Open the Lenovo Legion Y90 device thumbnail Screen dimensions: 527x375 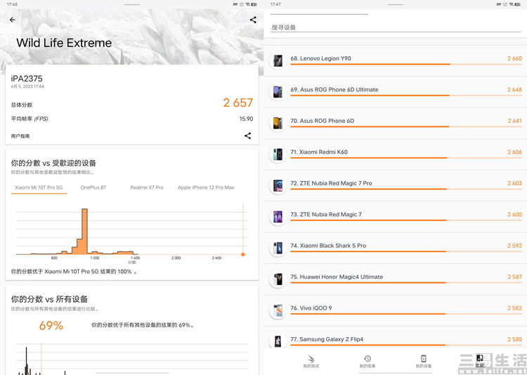(x=278, y=60)
